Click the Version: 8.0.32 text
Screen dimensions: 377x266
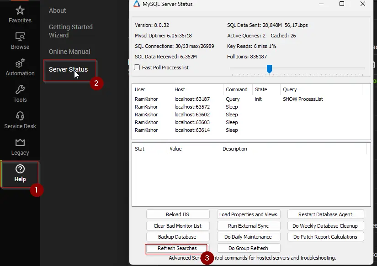click(x=152, y=25)
